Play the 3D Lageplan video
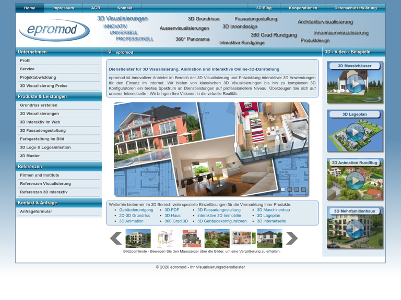 tap(355, 132)
